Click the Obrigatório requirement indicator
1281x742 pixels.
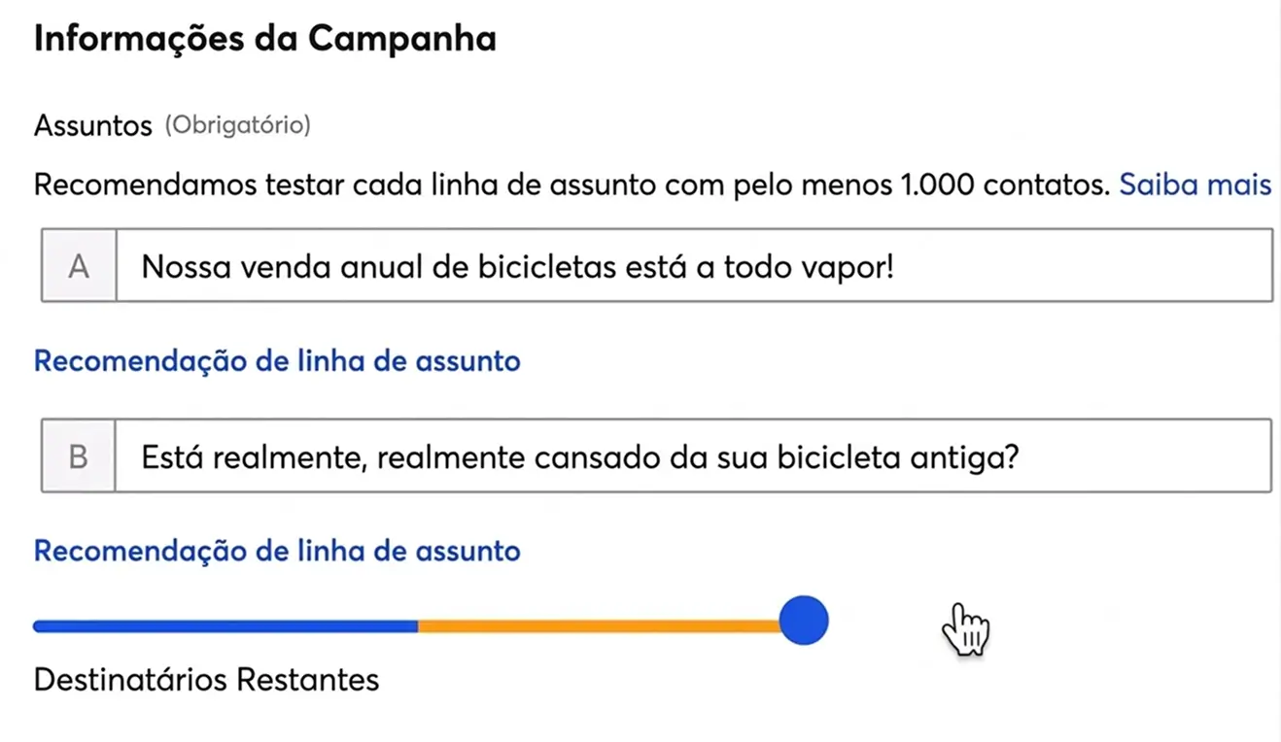(237, 124)
